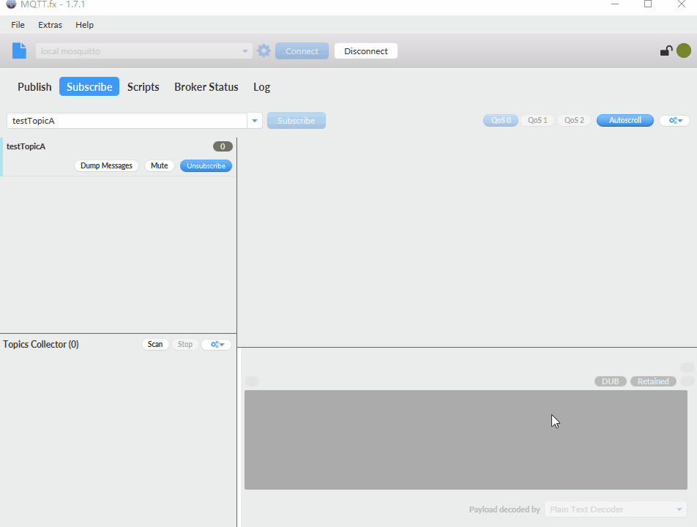Toggle Autoscroll off
The image size is (697, 527).
tap(625, 121)
